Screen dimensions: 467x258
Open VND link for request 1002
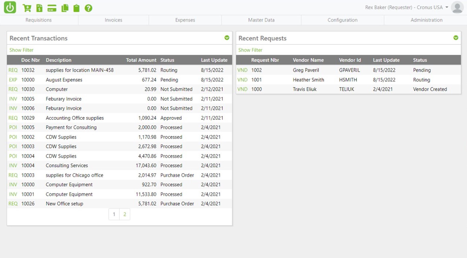[242, 70]
